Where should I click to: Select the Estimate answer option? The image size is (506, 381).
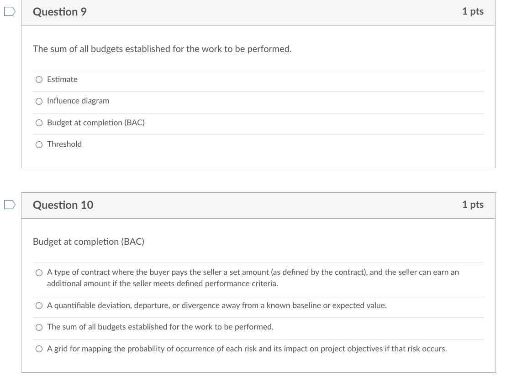click(39, 79)
